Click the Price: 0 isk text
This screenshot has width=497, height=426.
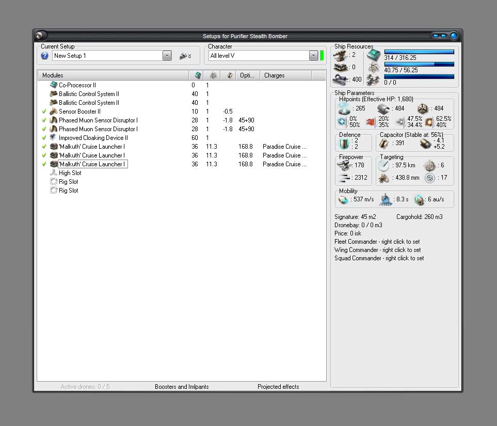coord(348,233)
